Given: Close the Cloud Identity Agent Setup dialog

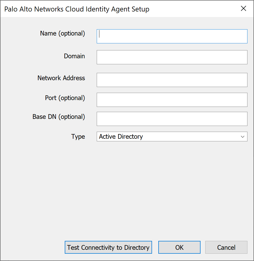Looking at the screenshot, I should coord(244,9).
